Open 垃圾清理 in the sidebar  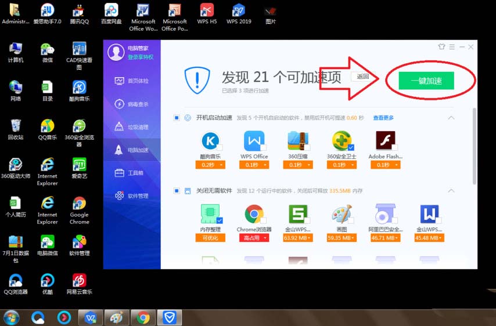coord(131,127)
